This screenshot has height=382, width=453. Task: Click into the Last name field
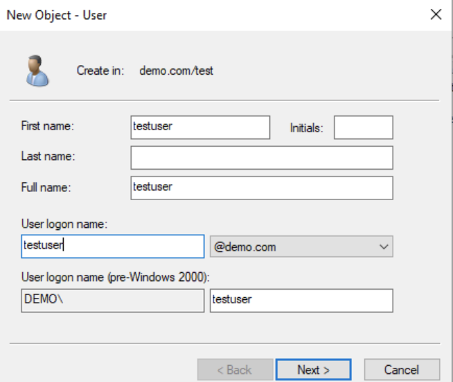[x=262, y=158]
